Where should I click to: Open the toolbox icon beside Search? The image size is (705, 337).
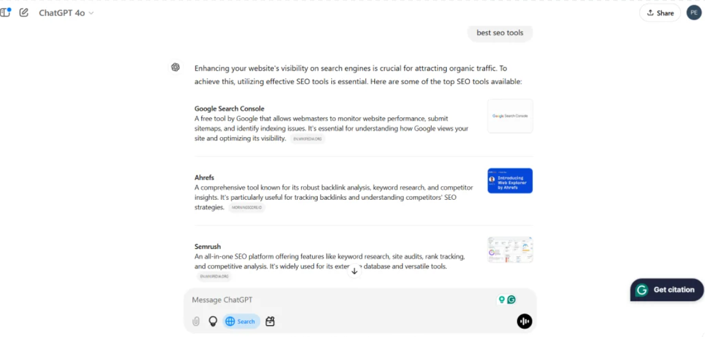pos(270,321)
